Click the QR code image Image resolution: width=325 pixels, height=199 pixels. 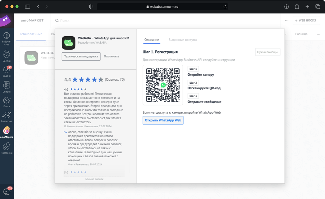[163, 85]
